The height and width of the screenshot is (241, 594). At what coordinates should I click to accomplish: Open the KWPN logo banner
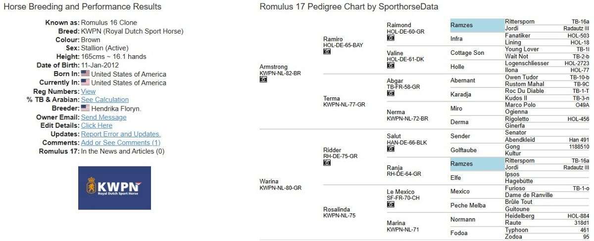114,188
